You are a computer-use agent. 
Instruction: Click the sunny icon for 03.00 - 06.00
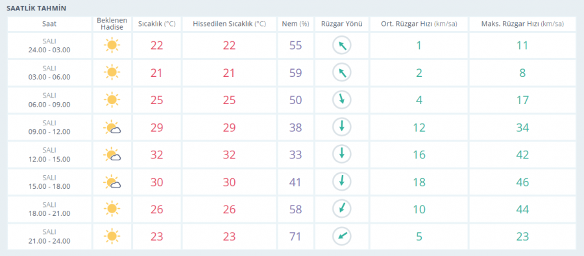click(112, 72)
